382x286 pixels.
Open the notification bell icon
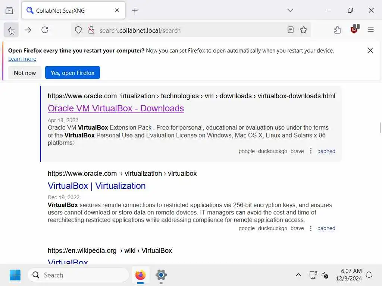[369, 275]
